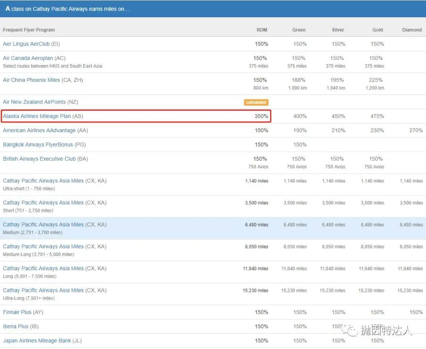426x349 pixels.
Task: Select the Alaska Airlines Mileage Plan link
Action: click(x=37, y=116)
